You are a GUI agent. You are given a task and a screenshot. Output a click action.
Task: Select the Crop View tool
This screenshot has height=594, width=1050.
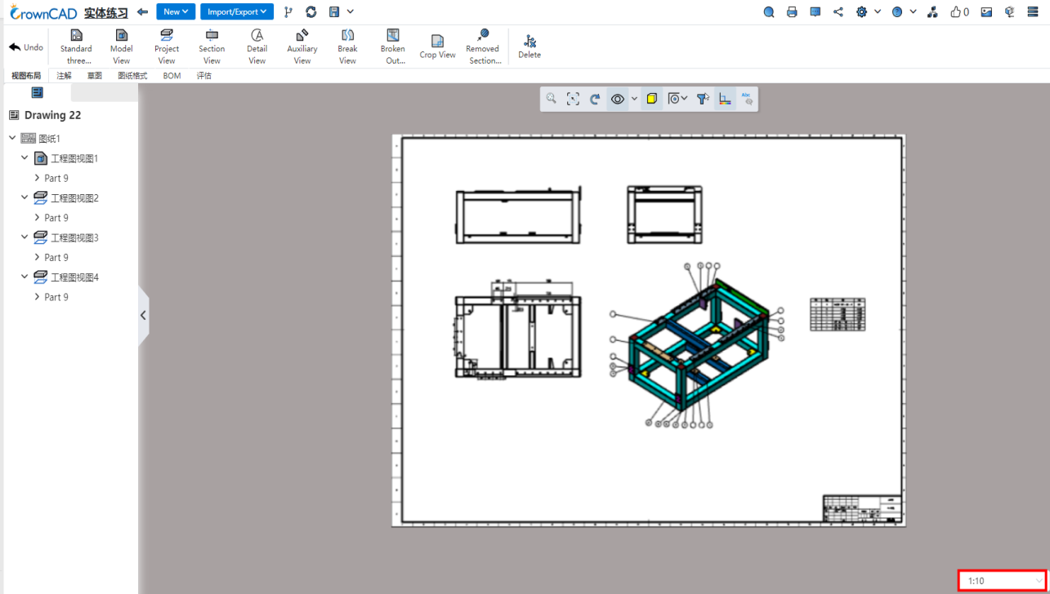pyautogui.click(x=437, y=47)
